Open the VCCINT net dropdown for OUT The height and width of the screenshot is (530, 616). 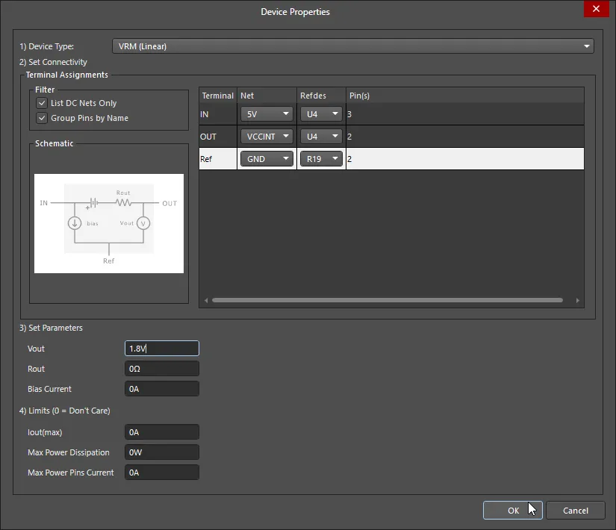pyautogui.click(x=267, y=137)
